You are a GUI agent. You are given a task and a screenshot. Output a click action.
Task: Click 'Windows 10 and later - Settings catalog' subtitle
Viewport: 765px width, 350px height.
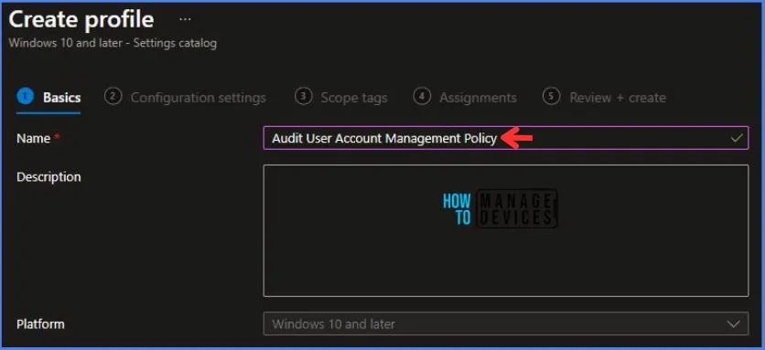113,43
